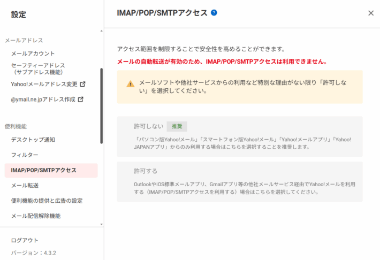
Task: Click the external link icon beside Yahoo!メールアドレス変更
Action: (x=82, y=84)
